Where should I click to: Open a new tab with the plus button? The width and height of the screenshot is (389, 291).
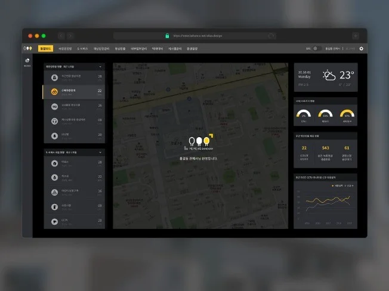(x=356, y=36)
